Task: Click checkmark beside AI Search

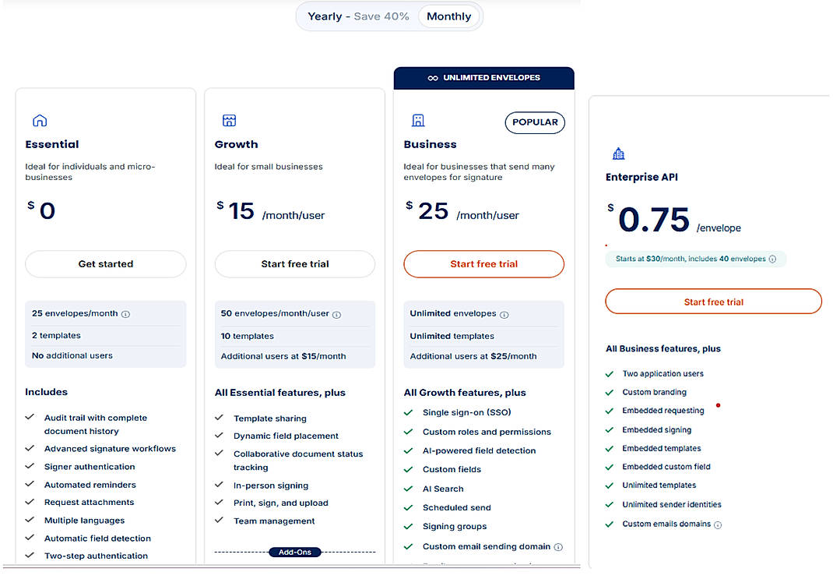Action: coord(408,489)
